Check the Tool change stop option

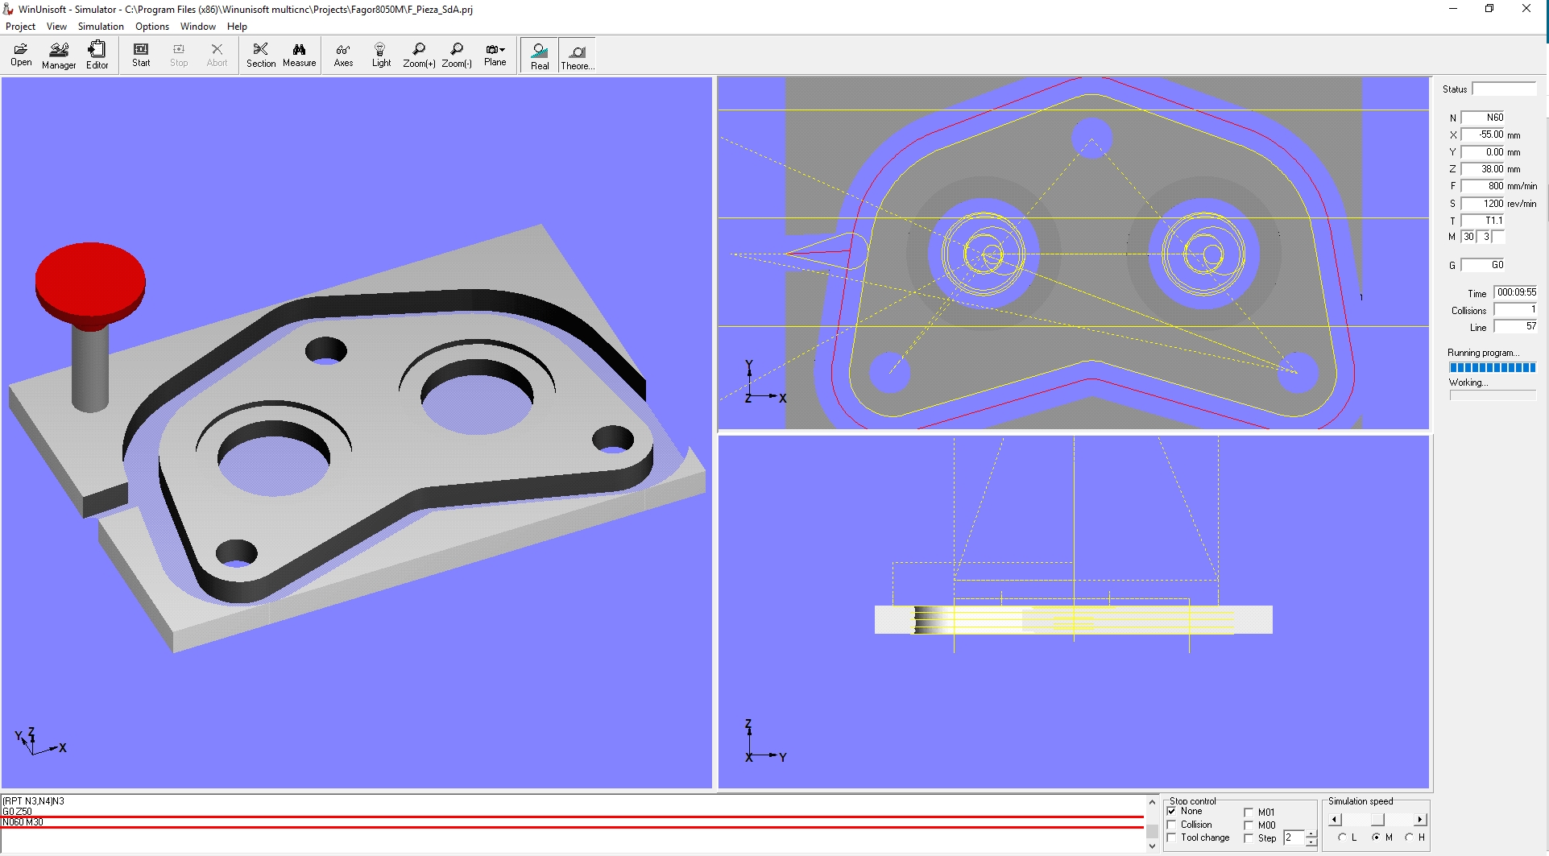point(1172,837)
